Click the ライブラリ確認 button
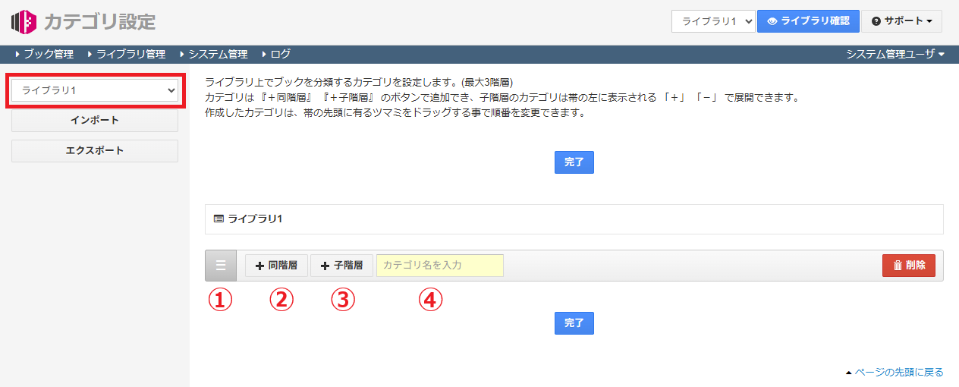Image resolution: width=959 pixels, height=387 pixels. tap(808, 21)
